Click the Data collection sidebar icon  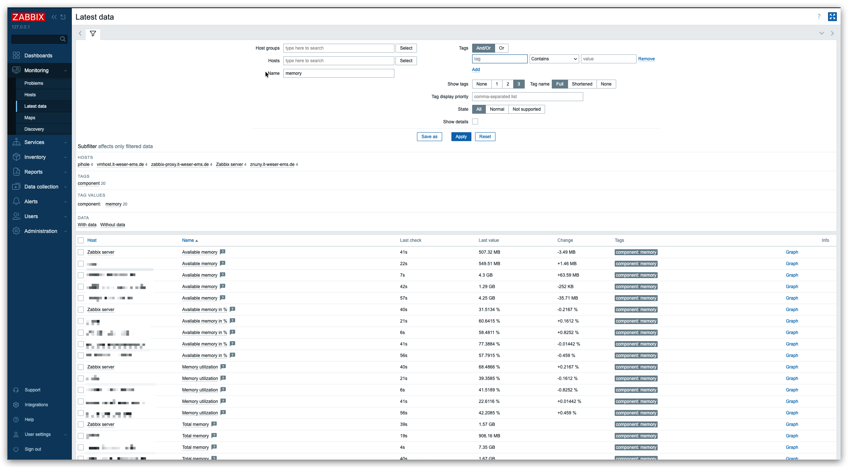pos(16,187)
